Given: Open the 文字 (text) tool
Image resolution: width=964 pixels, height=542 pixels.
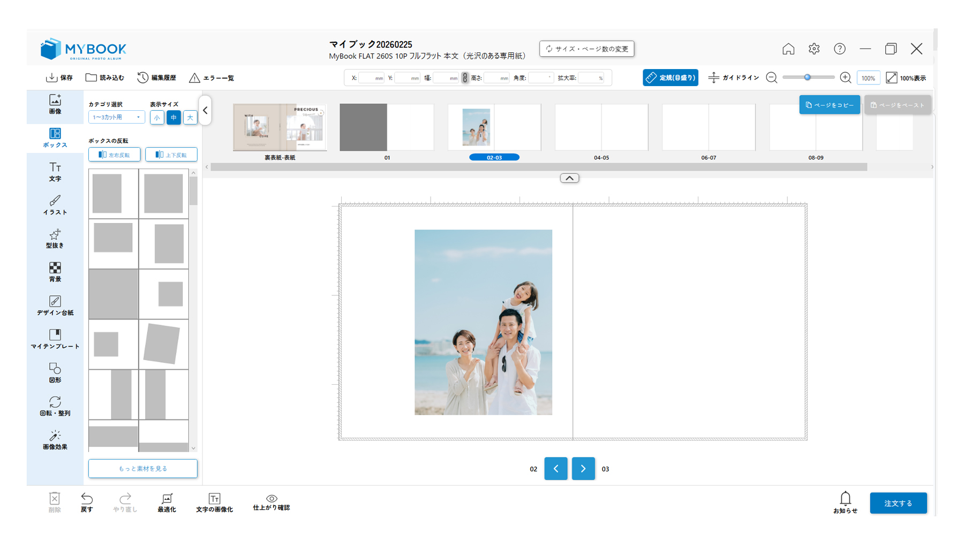Looking at the screenshot, I should [x=55, y=172].
